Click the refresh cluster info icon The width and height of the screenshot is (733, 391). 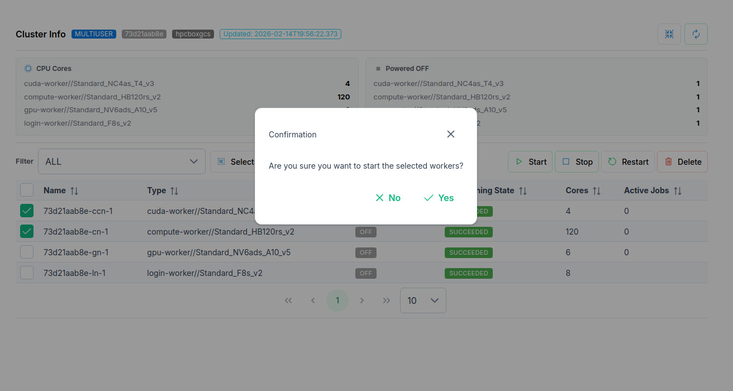(x=696, y=34)
